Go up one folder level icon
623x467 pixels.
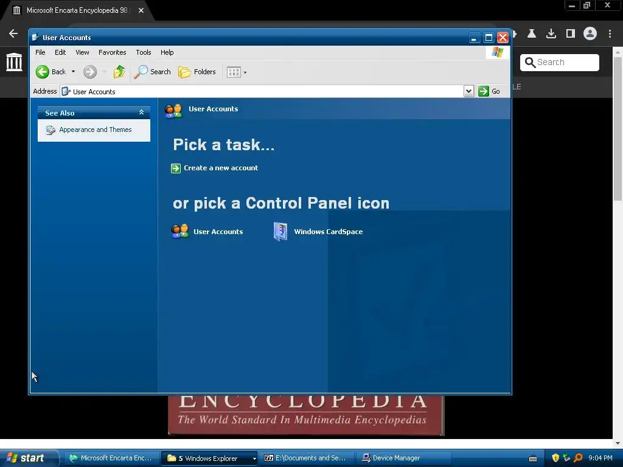click(x=119, y=72)
